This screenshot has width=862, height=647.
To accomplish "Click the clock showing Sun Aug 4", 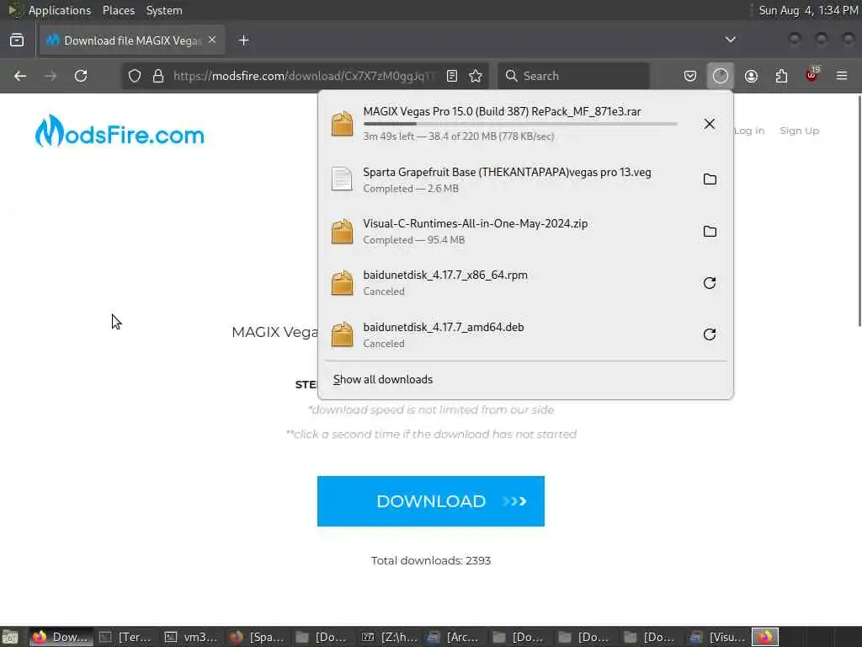I will (x=808, y=10).
